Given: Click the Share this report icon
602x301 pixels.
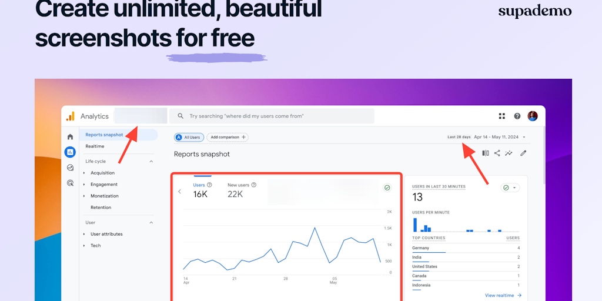Looking at the screenshot, I should (x=497, y=153).
